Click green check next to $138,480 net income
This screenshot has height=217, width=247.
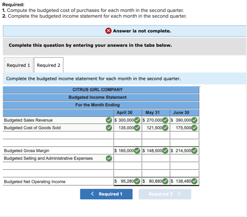coord(195,181)
